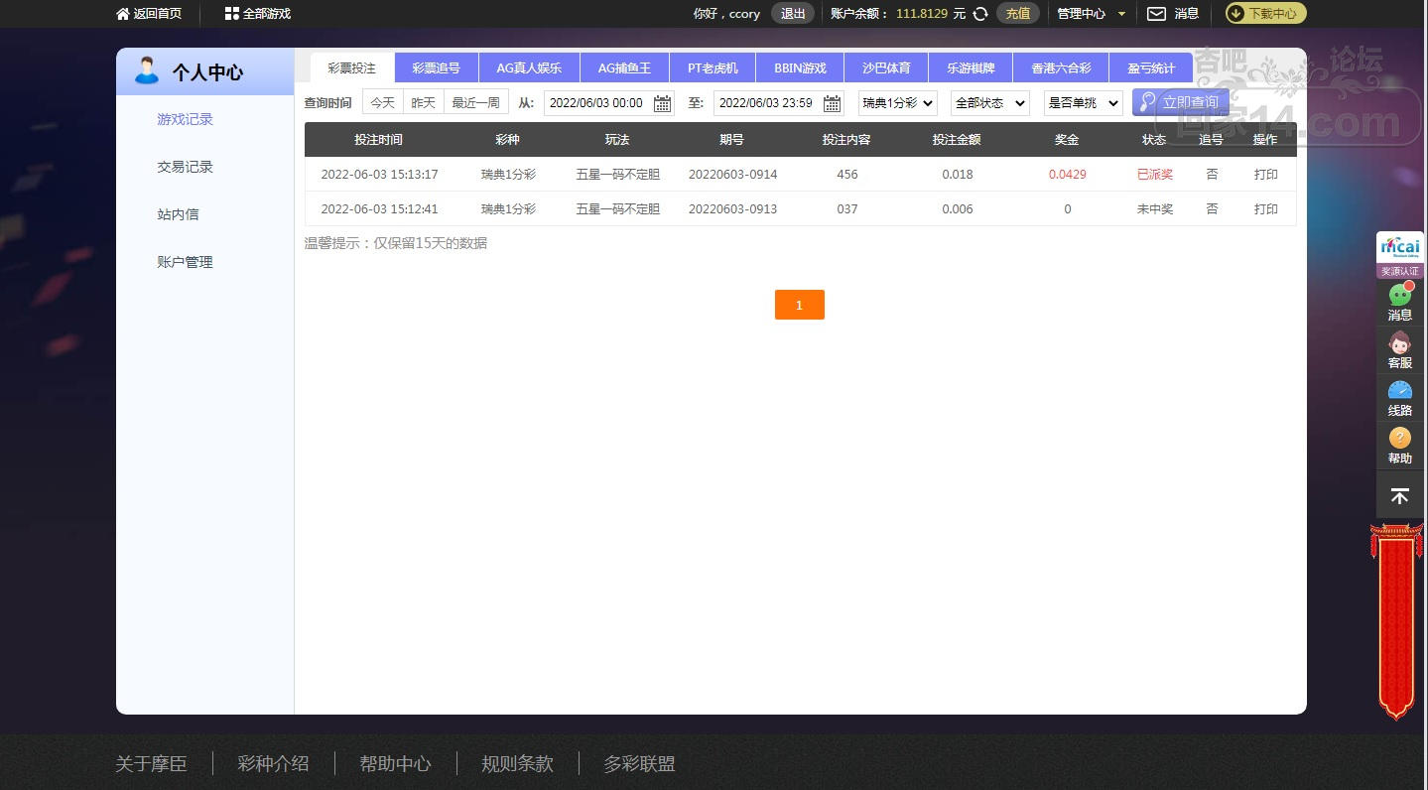The height and width of the screenshot is (790, 1428).
Task: Open the 消息 envelope icon in top bar
Action: coord(1156,14)
